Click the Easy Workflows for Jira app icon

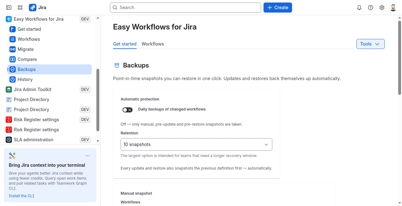click(9, 19)
